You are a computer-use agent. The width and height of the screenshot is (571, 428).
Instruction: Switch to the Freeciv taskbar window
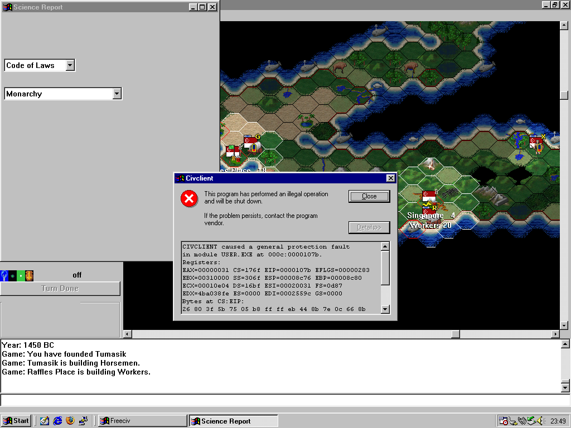pyautogui.click(x=142, y=421)
